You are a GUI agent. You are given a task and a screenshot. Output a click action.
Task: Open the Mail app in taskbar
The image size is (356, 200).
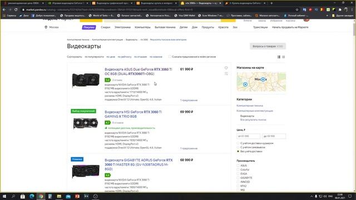tap(68, 196)
